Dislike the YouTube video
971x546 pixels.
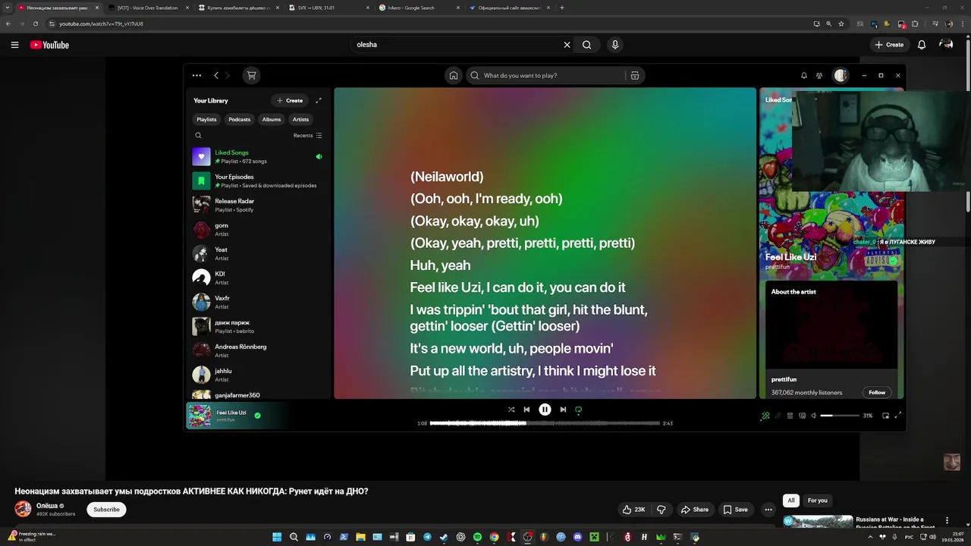[661, 510]
